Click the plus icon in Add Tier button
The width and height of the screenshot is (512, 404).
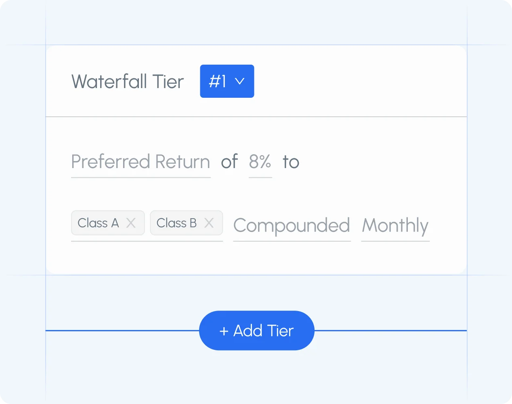coord(224,330)
